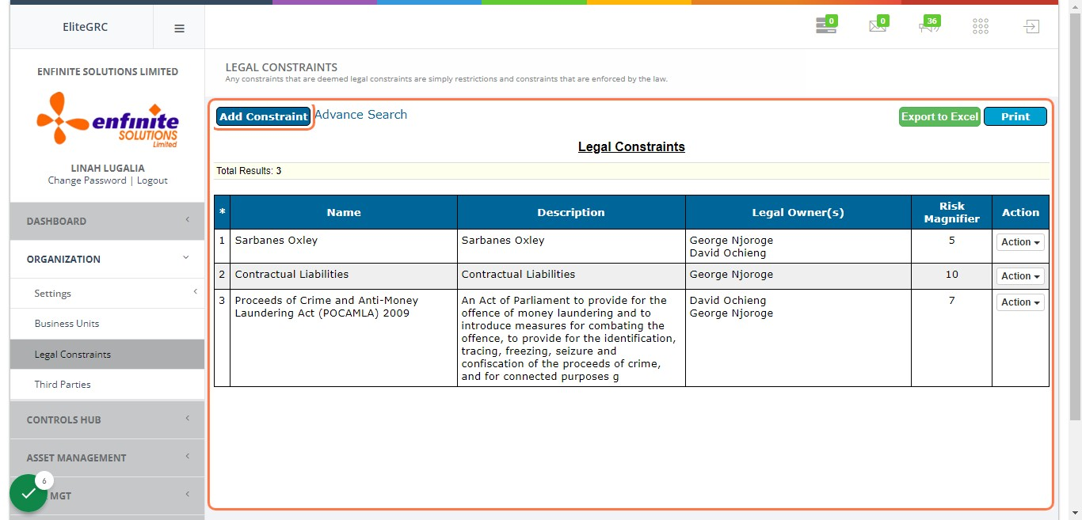Screen dimensions: 1082x520
Task: Open the server tasks icon with 0 badge
Action: pos(826,26)
